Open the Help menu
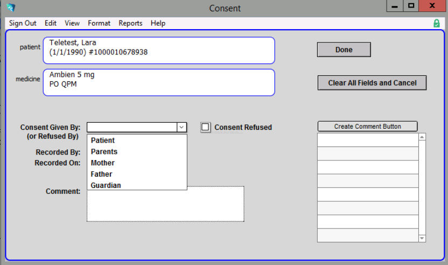Image resolution: width=448 pixels, height=265 pixels. (158, 23)
